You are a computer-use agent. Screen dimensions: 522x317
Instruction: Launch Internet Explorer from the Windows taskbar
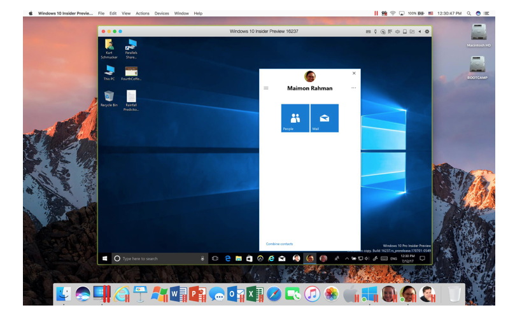[271, 258]
